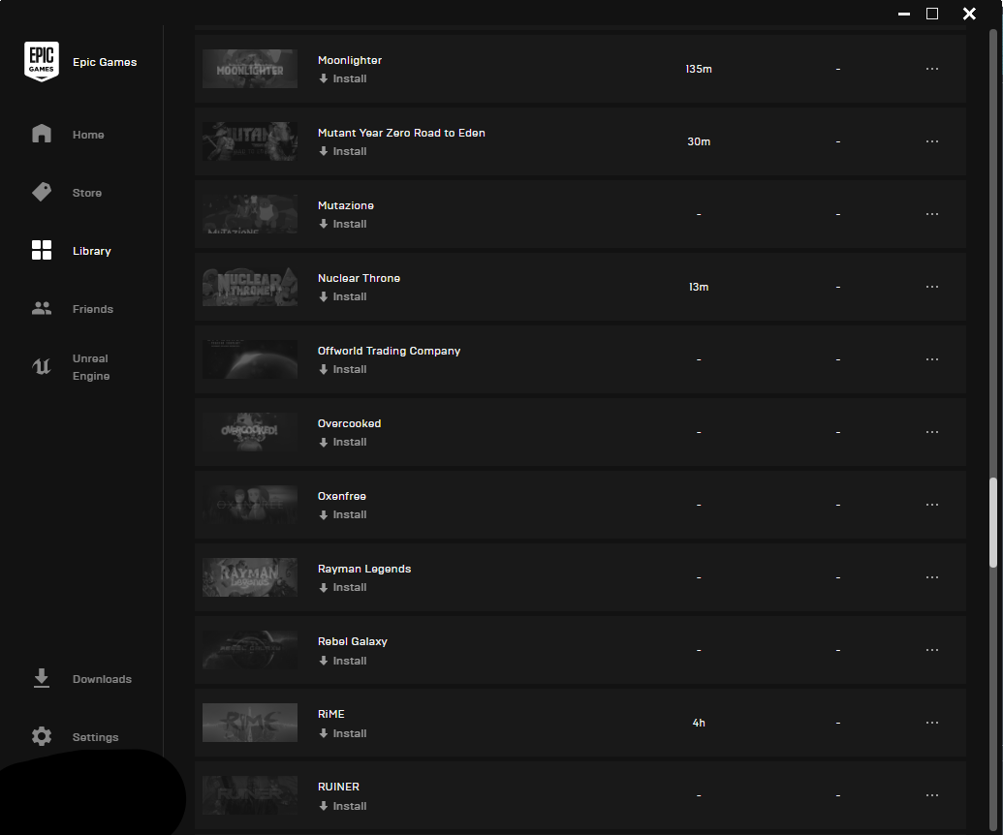Install Rayman Legends
Screen dimensions: 1003x835
[343, 588]
